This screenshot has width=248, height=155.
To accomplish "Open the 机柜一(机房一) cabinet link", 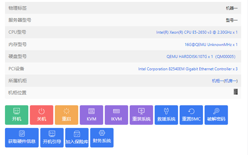I will tap(224, 81).
